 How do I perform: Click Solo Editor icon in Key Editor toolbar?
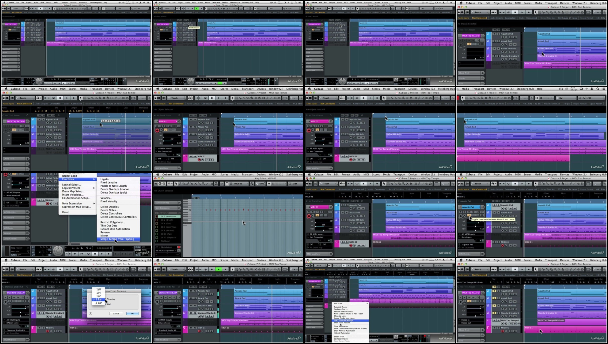click(x=160, y=184)
